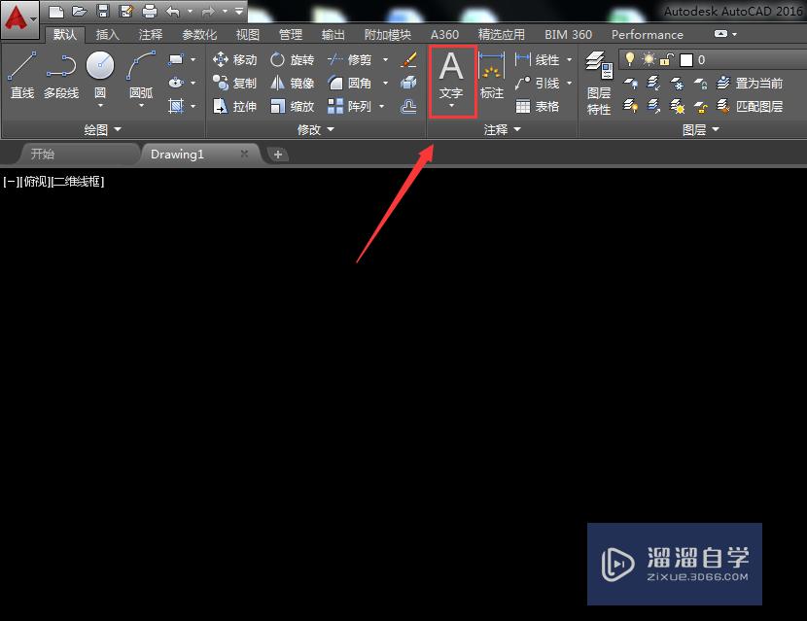Click the white layer color swatch

pos(687,59)
